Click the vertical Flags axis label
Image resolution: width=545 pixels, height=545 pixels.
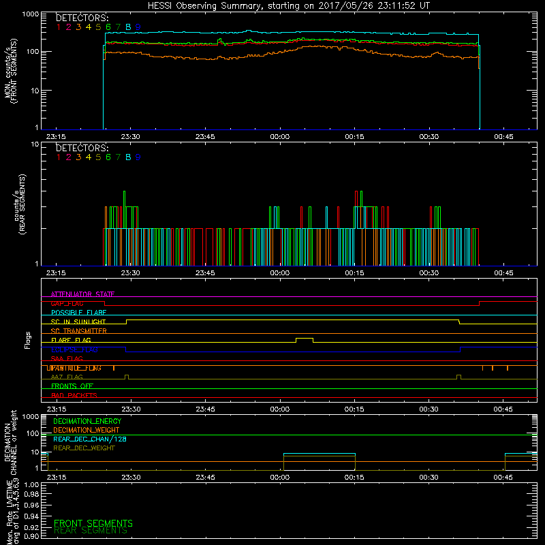(x=28, y=340)
